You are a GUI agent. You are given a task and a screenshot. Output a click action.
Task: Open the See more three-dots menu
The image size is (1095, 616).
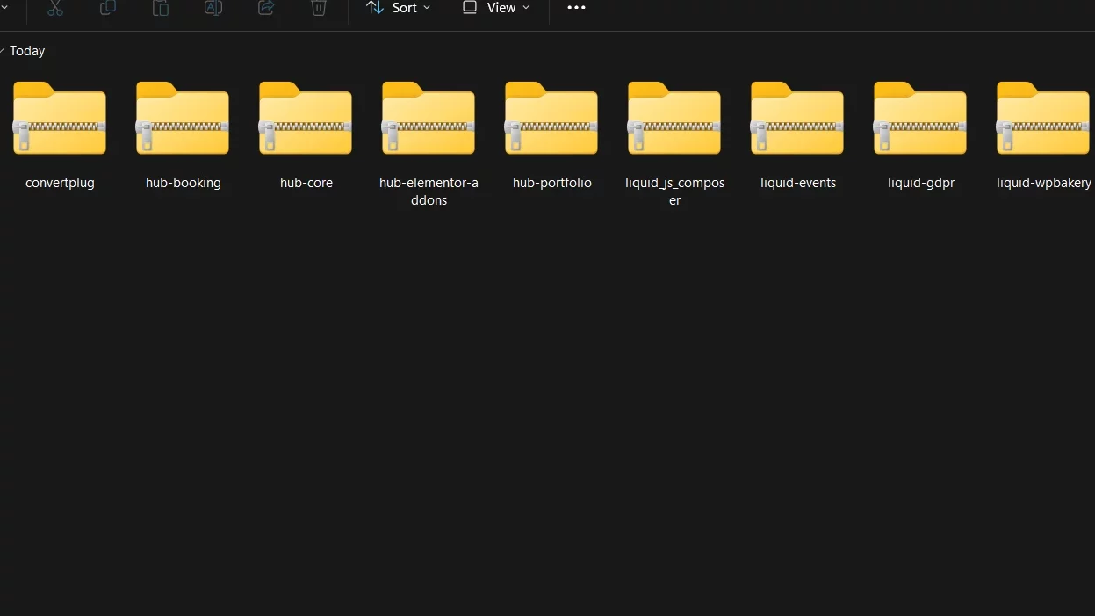576,8
